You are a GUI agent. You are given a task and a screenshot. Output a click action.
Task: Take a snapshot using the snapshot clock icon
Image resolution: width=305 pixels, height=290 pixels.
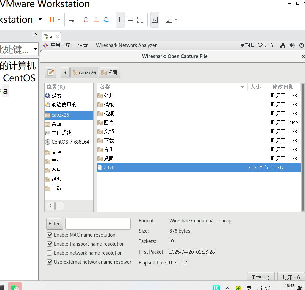(86, 20)
